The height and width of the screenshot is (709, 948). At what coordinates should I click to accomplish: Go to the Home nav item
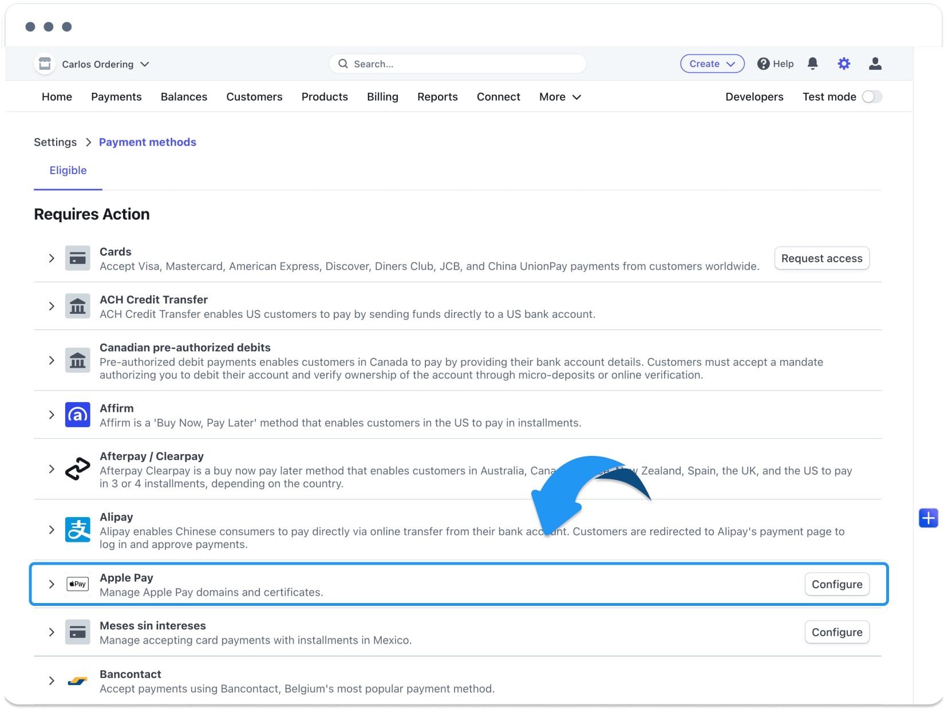coord(57,97)
